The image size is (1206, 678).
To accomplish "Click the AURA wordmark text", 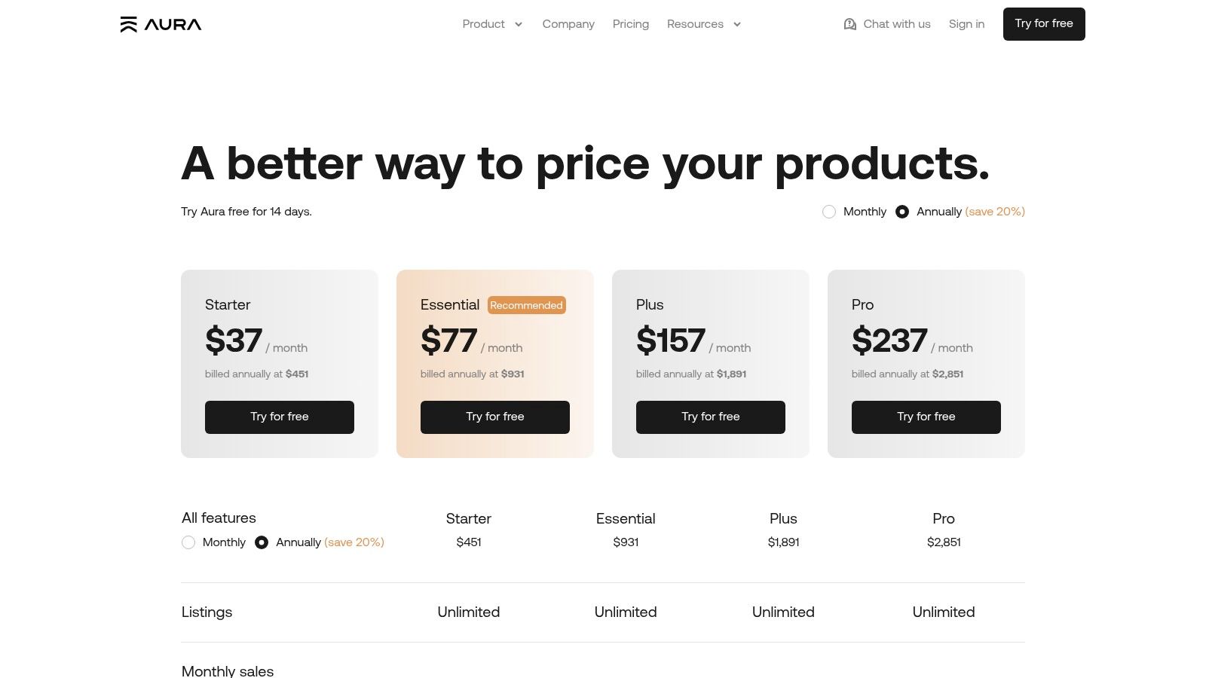I will pyautogui.click(x=173, y=25).
